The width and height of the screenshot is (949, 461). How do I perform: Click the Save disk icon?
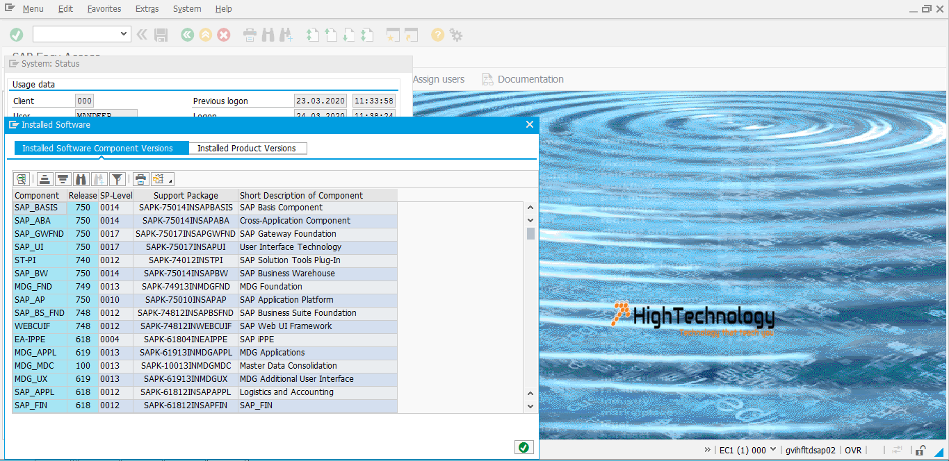click(161, 35)
